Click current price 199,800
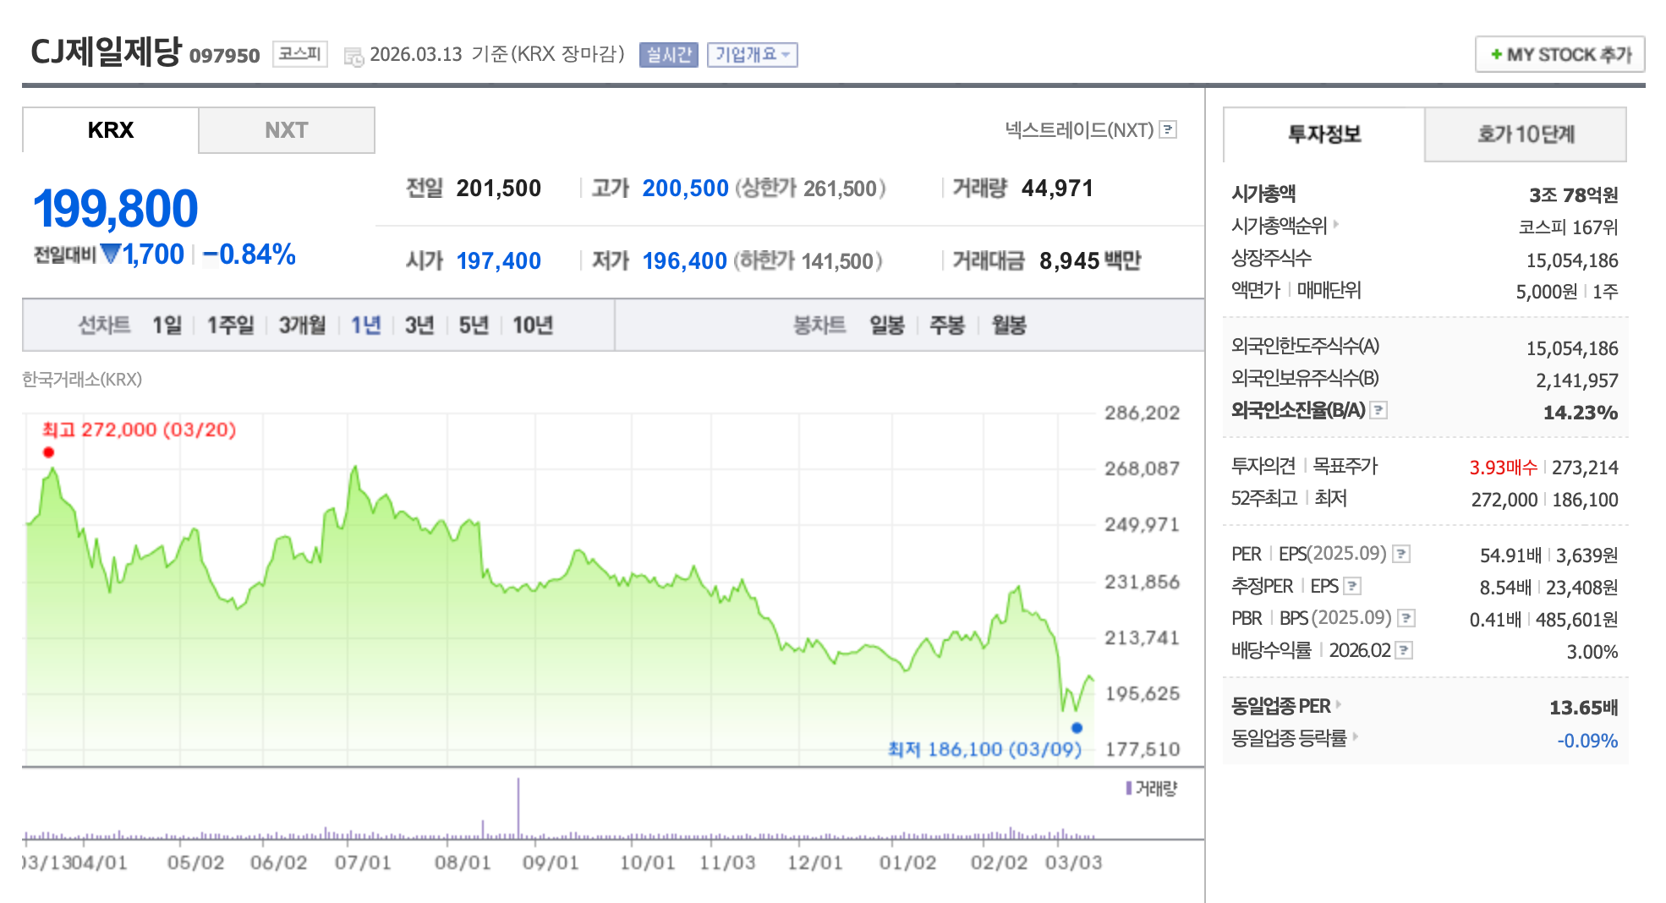 (115, 209)
